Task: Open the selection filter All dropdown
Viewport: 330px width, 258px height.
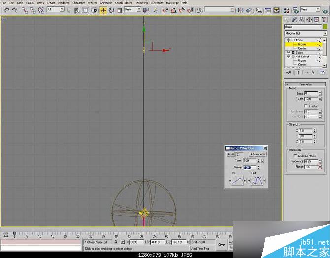Action: [55, 10]
